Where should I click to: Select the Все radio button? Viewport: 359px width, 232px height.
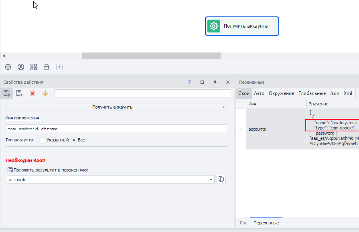[x=74, y=140]
